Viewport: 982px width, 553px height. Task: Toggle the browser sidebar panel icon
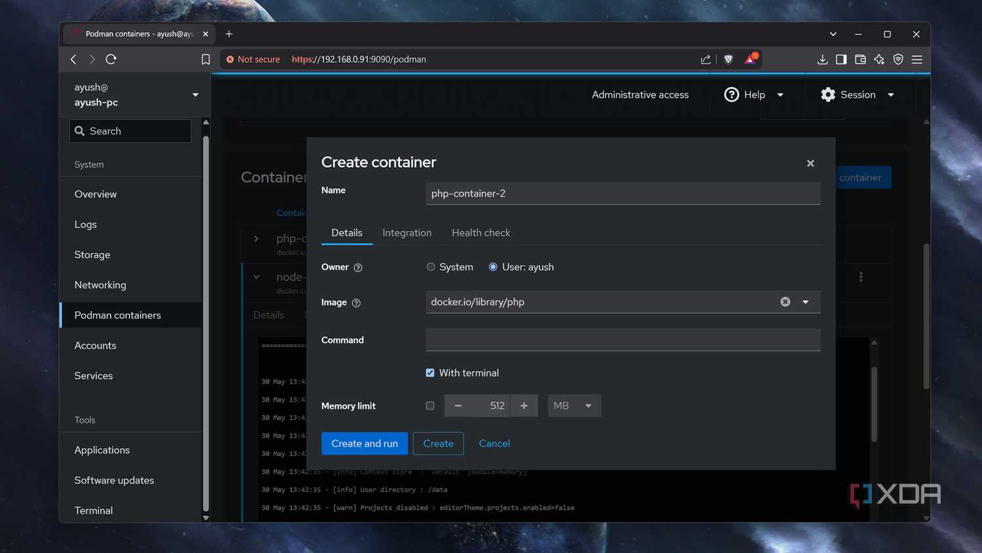point(841,60)
